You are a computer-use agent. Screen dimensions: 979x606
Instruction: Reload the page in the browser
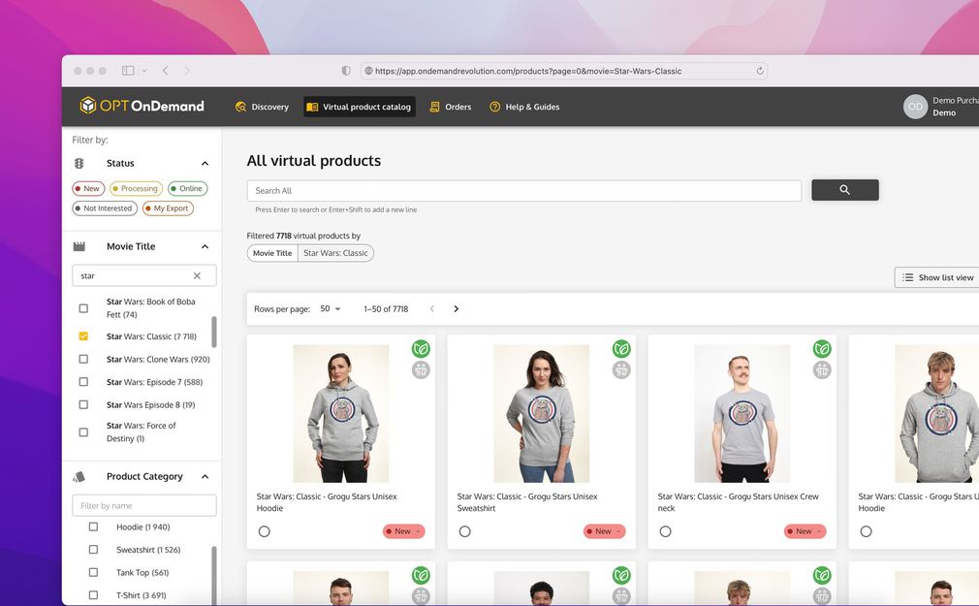click(x=760, y=71)
